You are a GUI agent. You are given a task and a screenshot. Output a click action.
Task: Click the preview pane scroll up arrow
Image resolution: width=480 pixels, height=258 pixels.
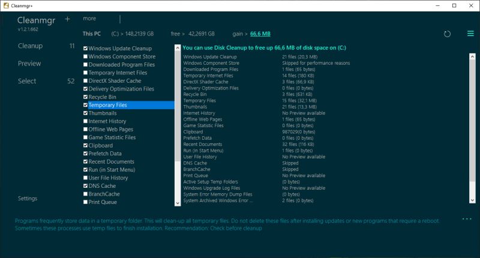(x=472, y=56)
